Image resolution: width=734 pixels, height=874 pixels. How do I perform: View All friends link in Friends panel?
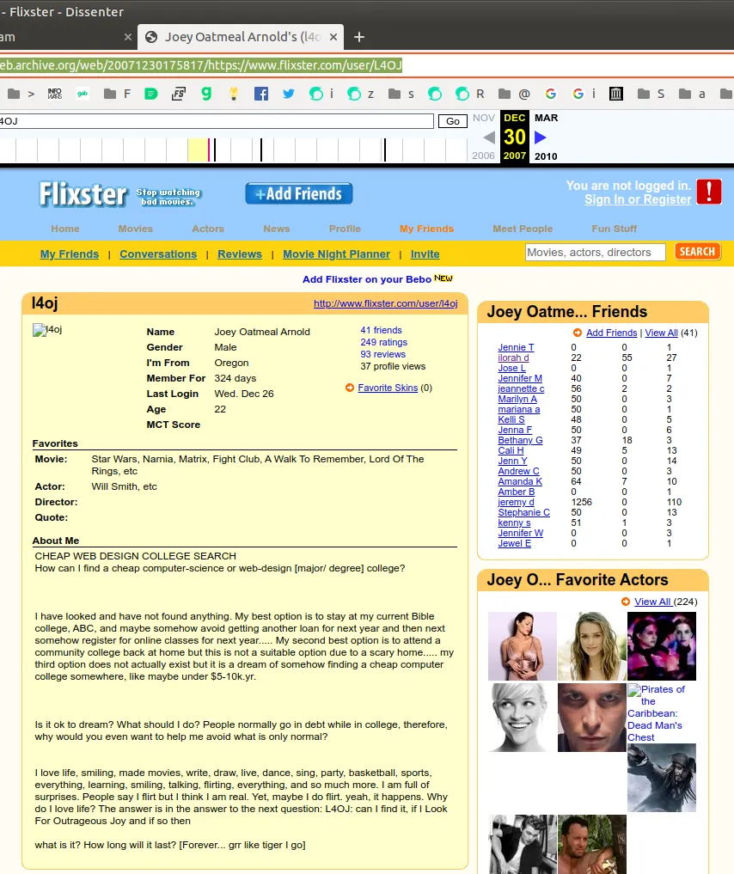point(662,333)
